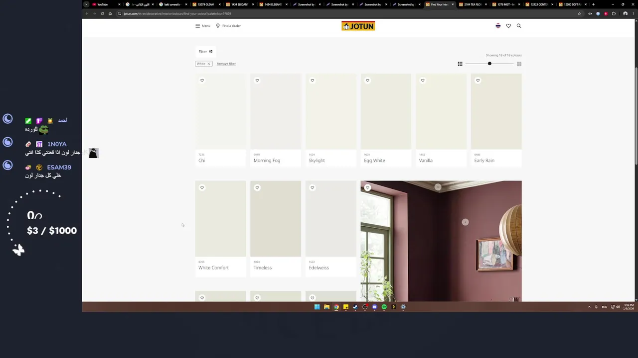This screenshot has width=638, height=358.
Task: Favourite the Skylight colour
Action: point(313,81)
